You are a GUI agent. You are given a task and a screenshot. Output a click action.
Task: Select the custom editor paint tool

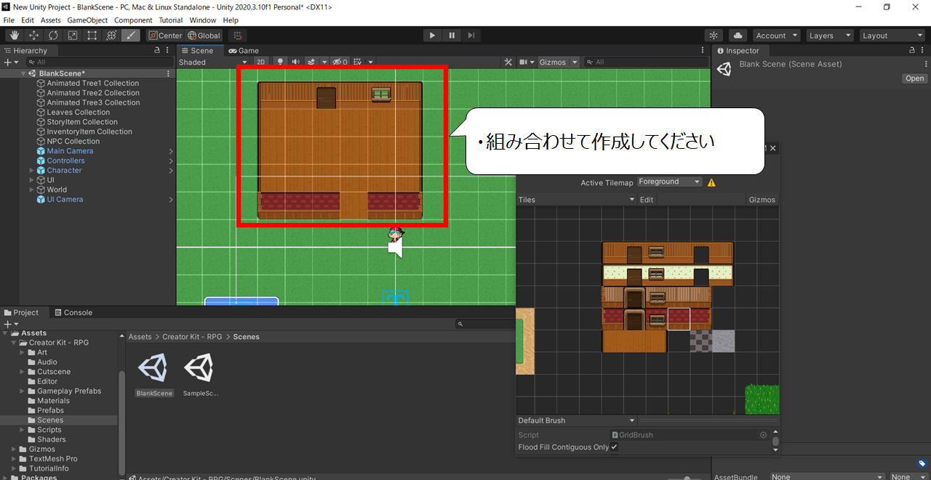[131, 36]
